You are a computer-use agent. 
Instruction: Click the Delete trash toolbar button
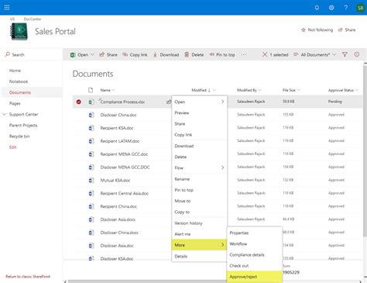tap(194, 54)
